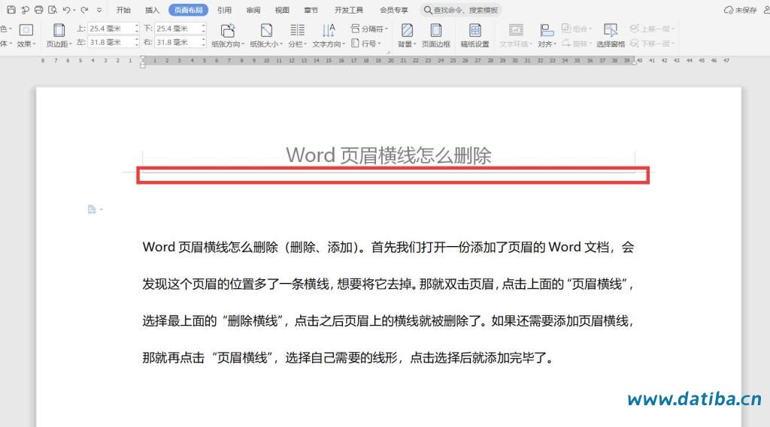Open the 页边距 margins dropdown

59,36
